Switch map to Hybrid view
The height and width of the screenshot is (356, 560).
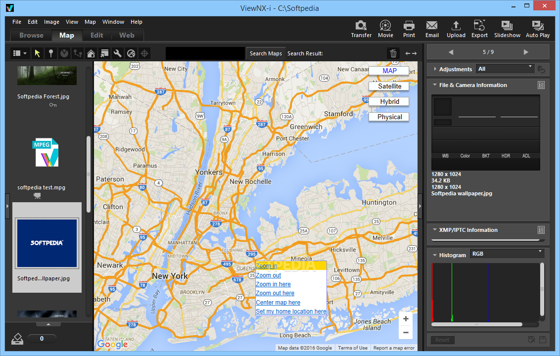[389, 101]
